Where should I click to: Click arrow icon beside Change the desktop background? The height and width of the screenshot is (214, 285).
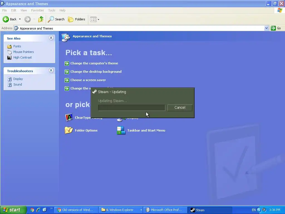pos(67,72)
